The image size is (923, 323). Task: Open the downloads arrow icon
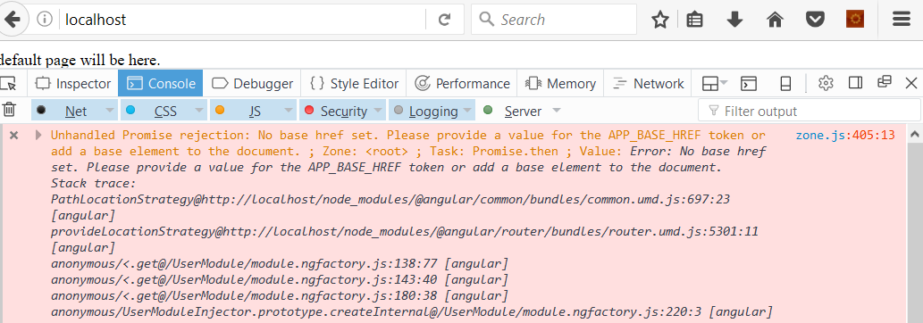[734, 20]
